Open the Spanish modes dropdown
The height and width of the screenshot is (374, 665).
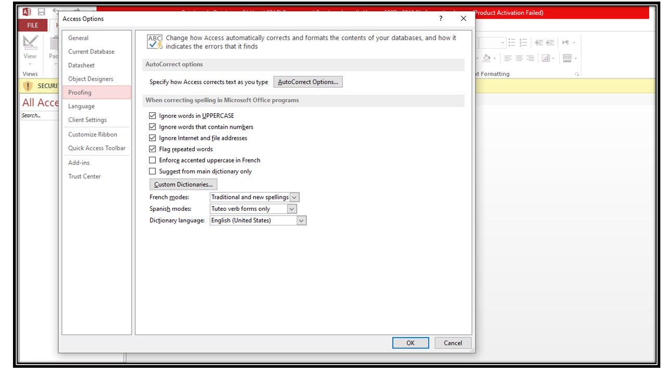pos(291,209)
